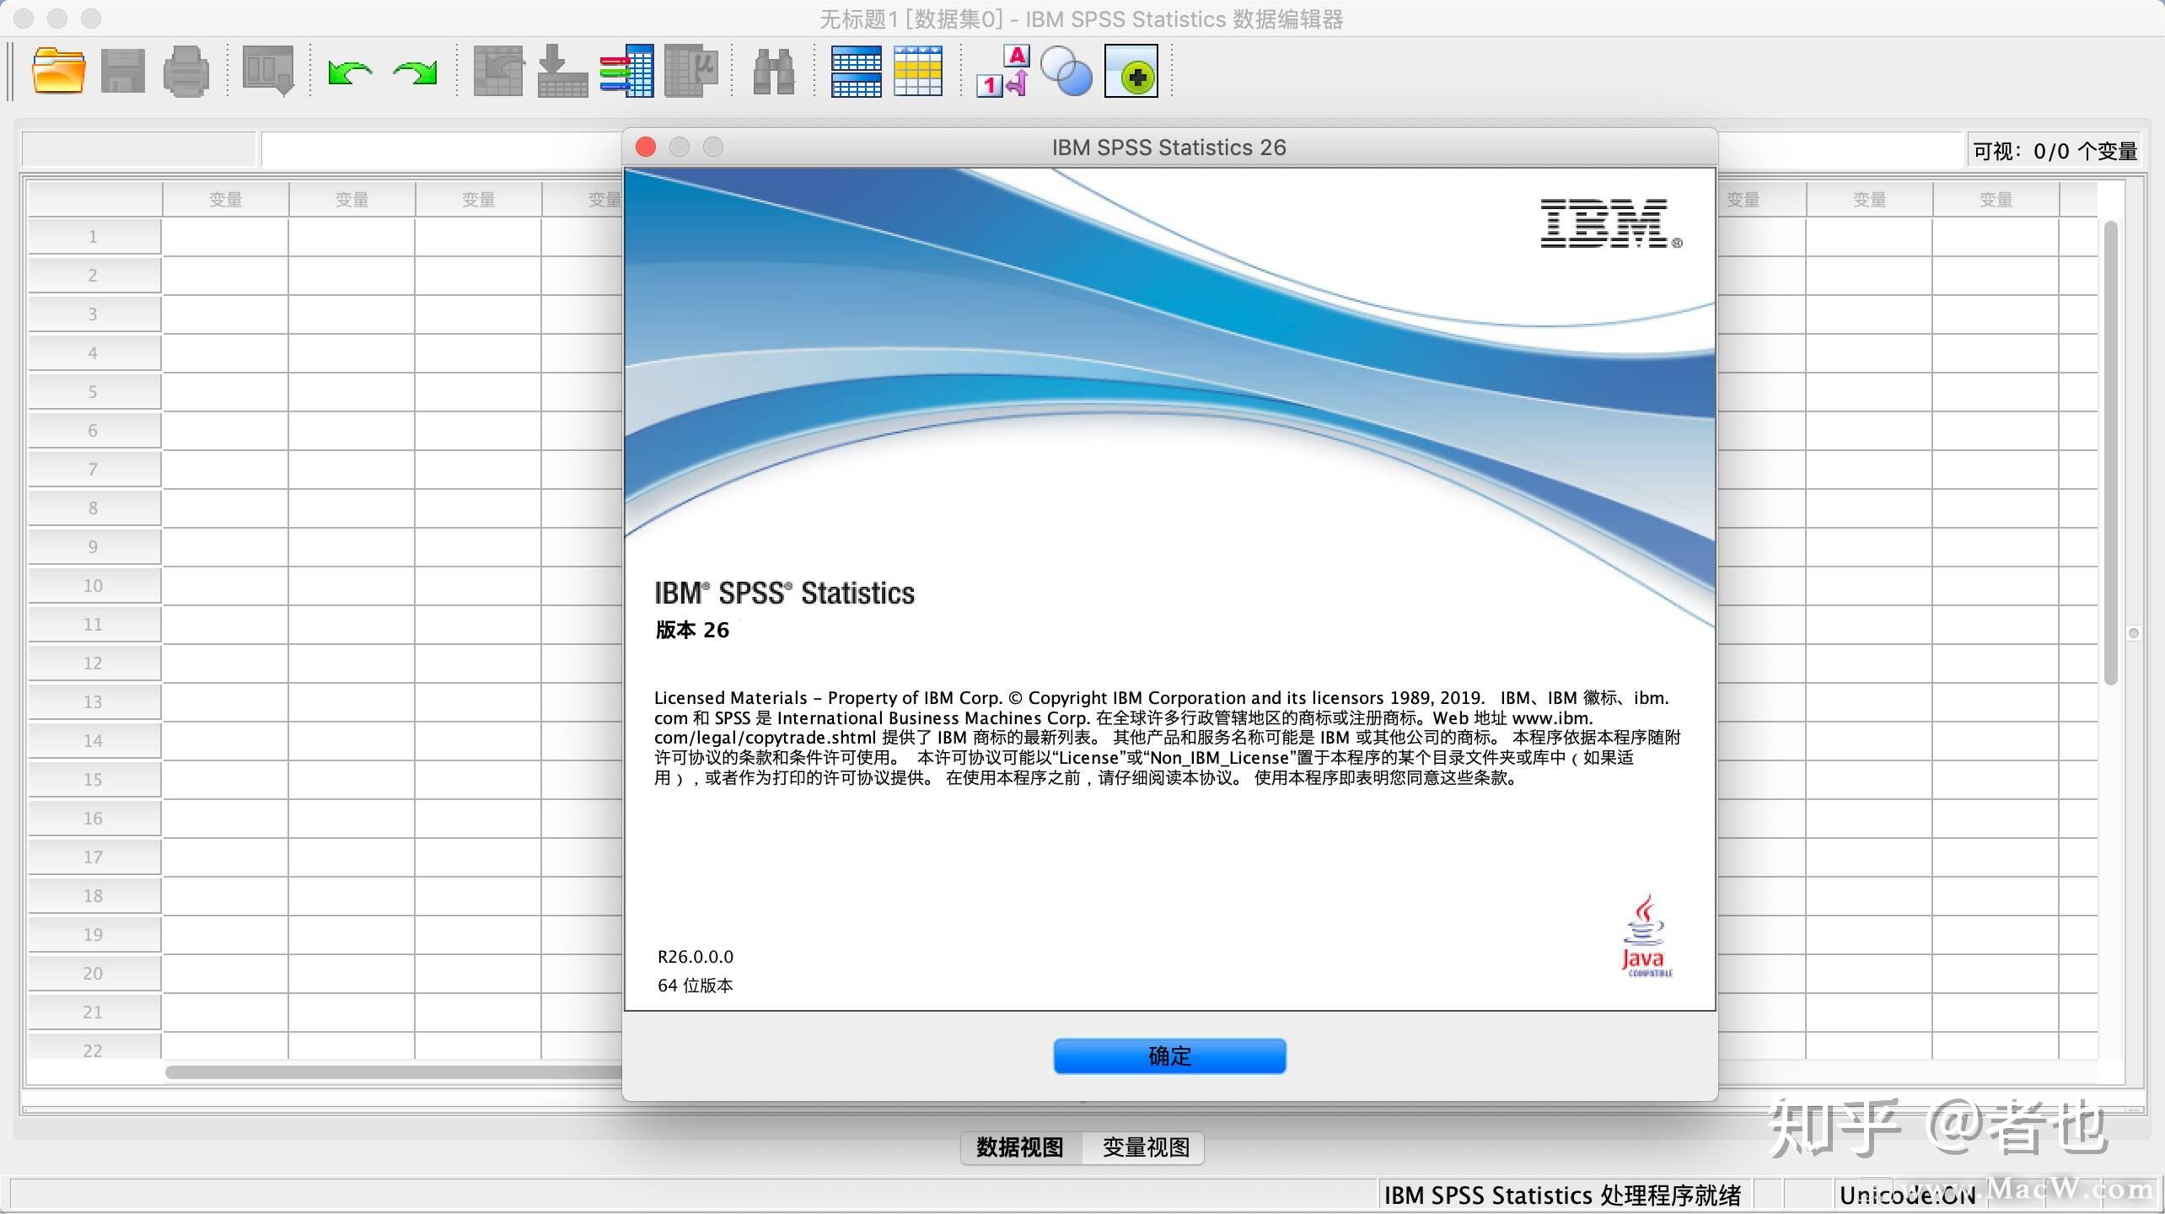Select row header 22 in data grid

tap(94, 1047)
